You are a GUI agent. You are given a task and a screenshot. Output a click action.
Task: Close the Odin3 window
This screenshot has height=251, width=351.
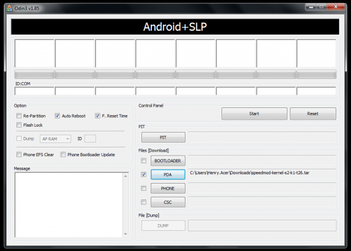pos(336,7)
